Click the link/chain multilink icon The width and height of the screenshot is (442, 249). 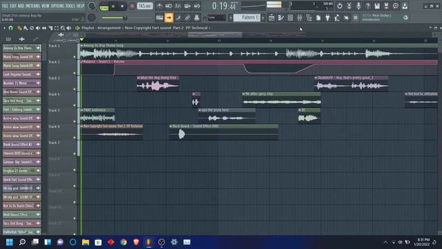pos(187,18)
